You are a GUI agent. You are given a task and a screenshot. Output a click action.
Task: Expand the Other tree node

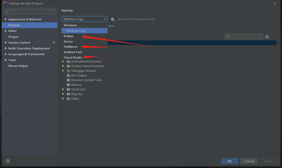[x=63, y=99]
